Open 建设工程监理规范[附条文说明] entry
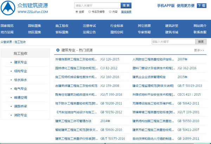 (x=153, y=86)
